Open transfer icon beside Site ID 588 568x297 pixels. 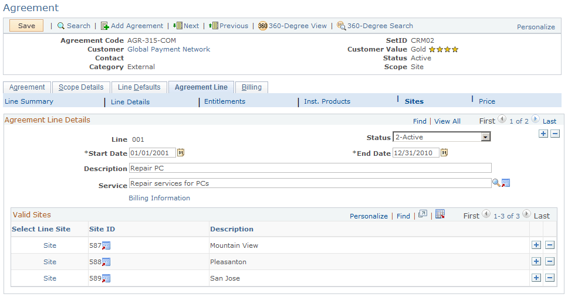[106, 262]
